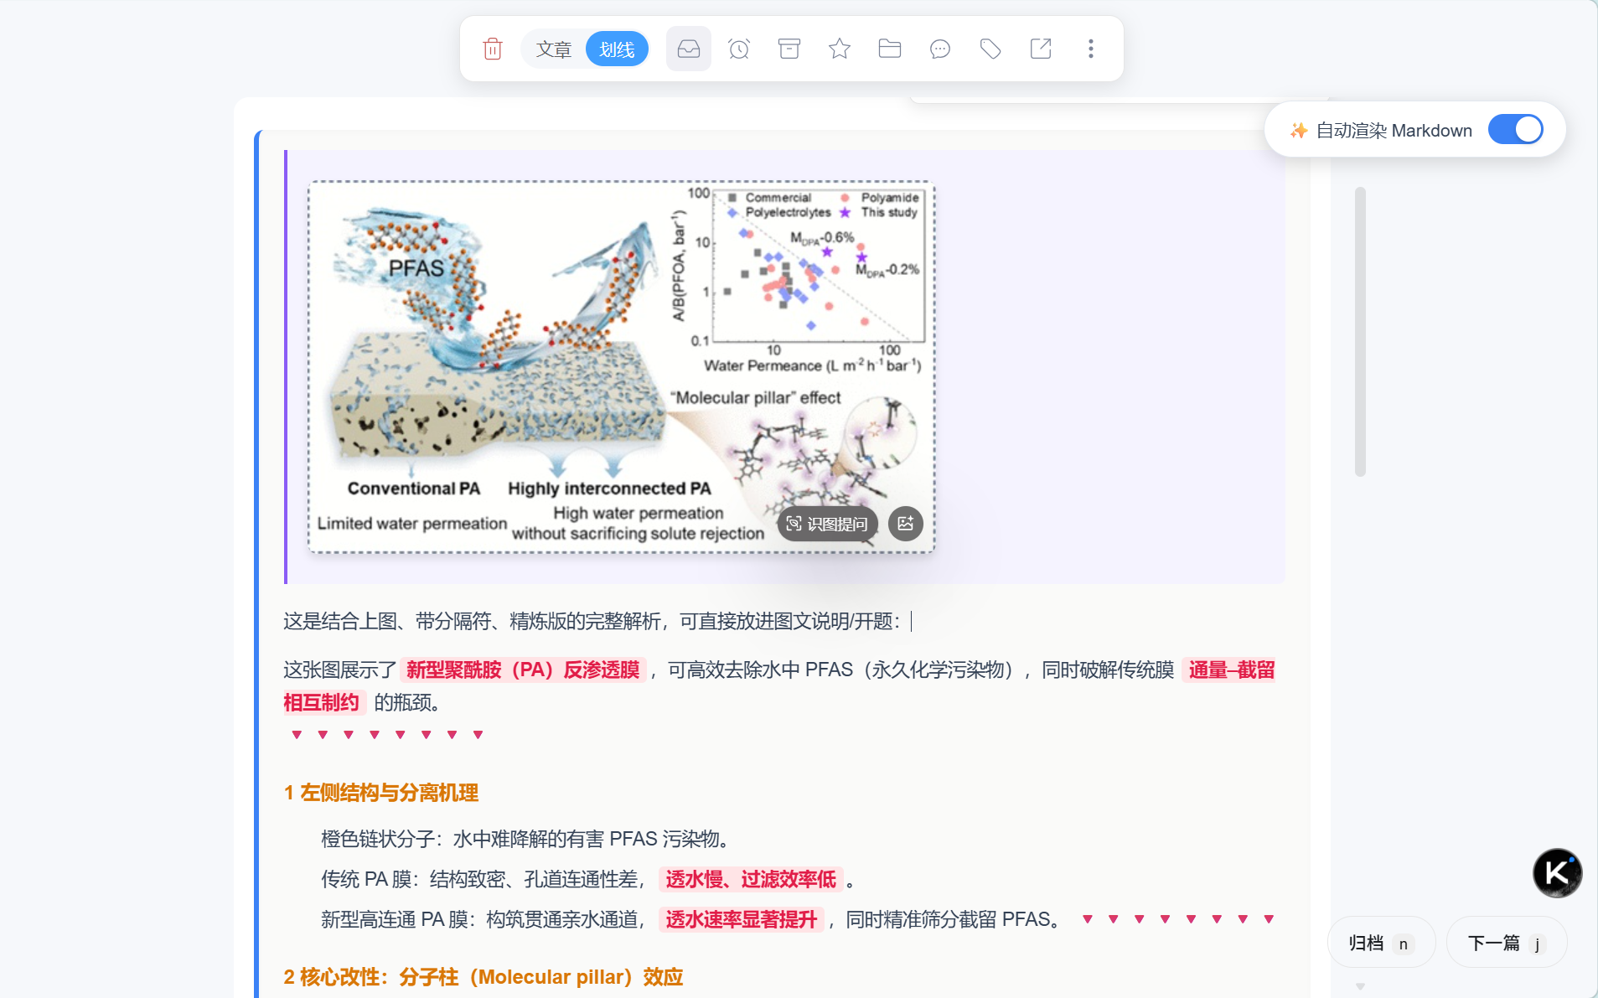Set a reminder with the clock icon
Viewport: 1598px width, 998px height.
click(738, 49)
